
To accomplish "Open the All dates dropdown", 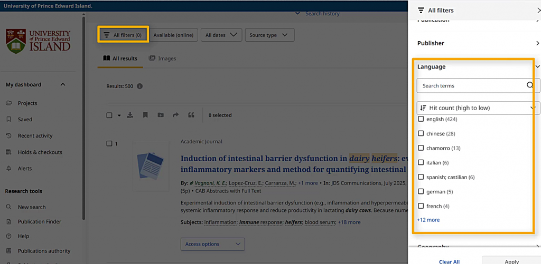I will 221,35.
